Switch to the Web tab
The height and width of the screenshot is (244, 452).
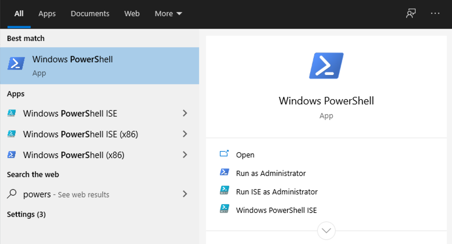(132, 14)
